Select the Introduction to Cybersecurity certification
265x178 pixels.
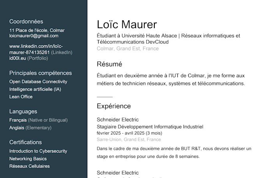pyautogui.click(x=38, y=151)
